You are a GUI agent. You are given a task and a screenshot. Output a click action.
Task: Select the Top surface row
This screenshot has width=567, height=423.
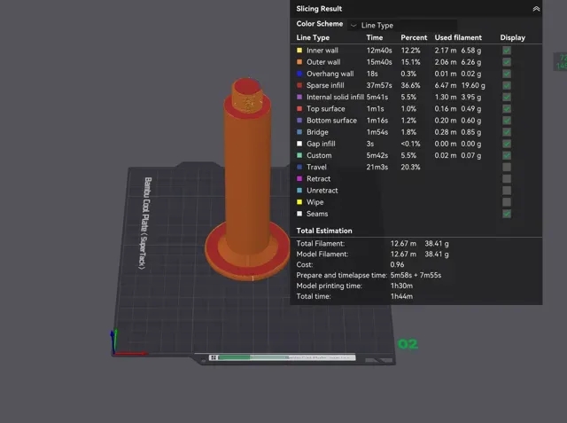coord(416,108)
